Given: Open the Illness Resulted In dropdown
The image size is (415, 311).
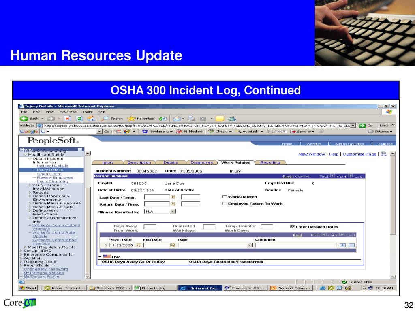Looking at the screenshot, I should click(x=173, y=211).
